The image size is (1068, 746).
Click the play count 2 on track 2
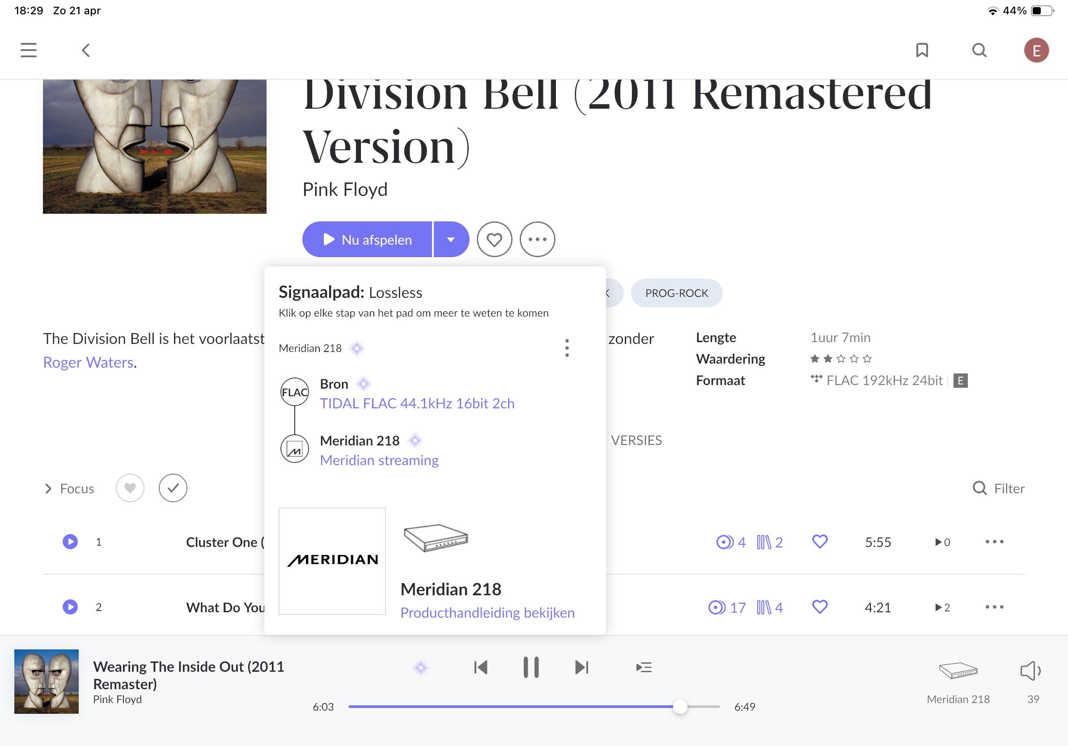[942, 607]
